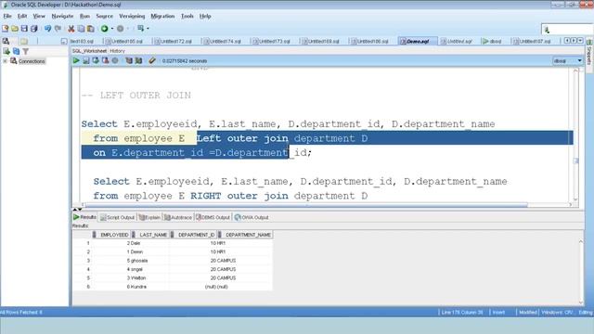This screenshot has width=594, height=334.
Task: Click the SQL worksheet connection icon
Action: tap(140, 29)
